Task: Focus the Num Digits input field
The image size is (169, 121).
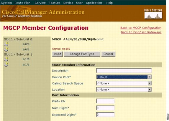Action: 105,108
